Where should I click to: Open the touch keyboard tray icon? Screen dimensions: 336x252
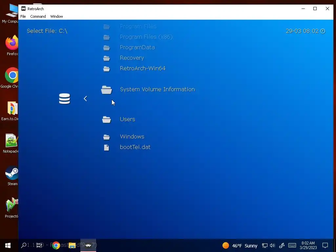click(x=292, y=245)
